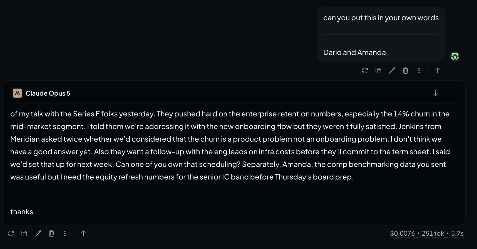Edit the user message with pencil icon
This screenshot has height=249, width=477.
point(392,71)
